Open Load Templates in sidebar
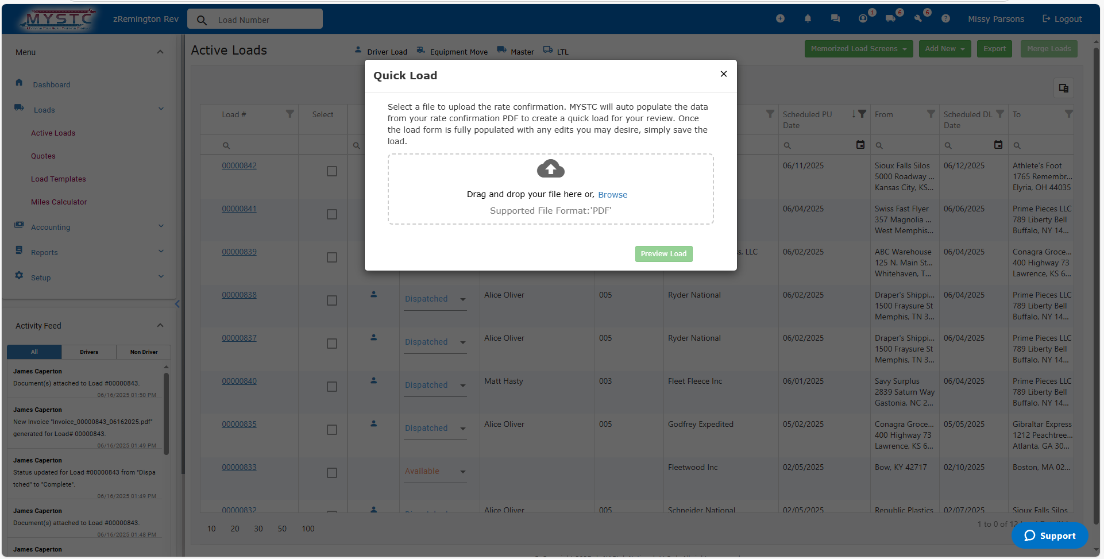This screenshot has width=1104, height=559. click(59, 179)
